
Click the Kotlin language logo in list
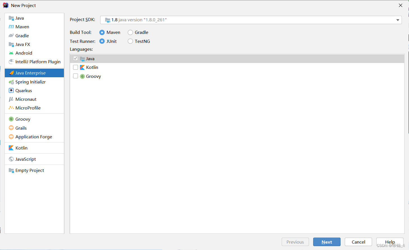coord(82,67)
